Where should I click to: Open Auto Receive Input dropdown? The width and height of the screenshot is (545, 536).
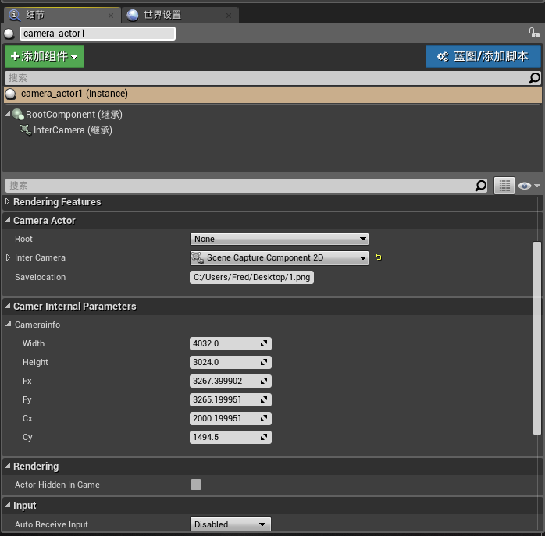coord(230,524)
